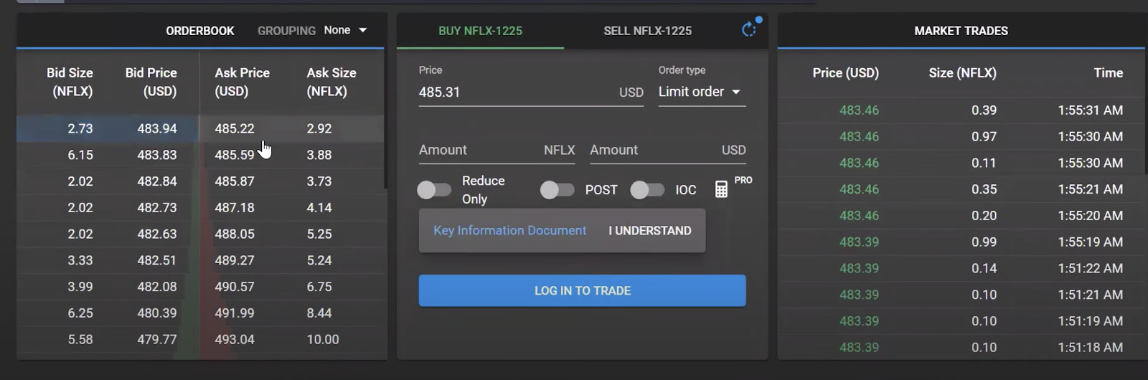Select the trade at 1:55:20 AM

pyautogui.click(x=961, y=215)
